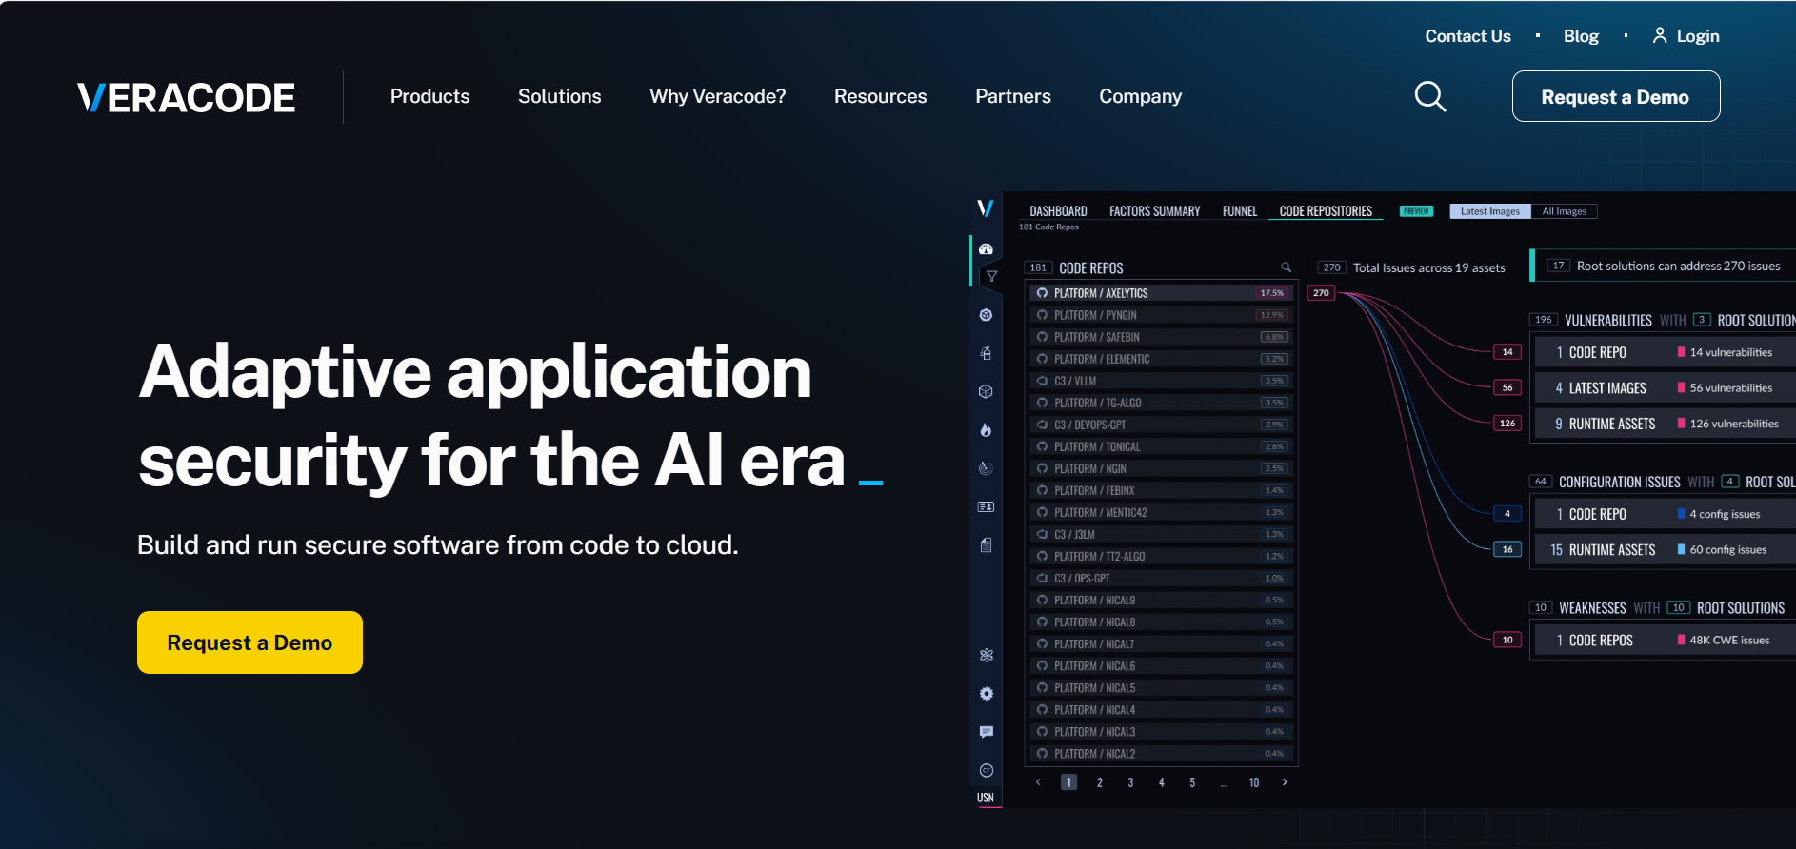The width and height of the screenshot is (1796, 849).
Task: Click the Login link text
Action: coord(1697,36)
